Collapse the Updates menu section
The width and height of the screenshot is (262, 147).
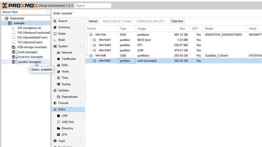81,91
